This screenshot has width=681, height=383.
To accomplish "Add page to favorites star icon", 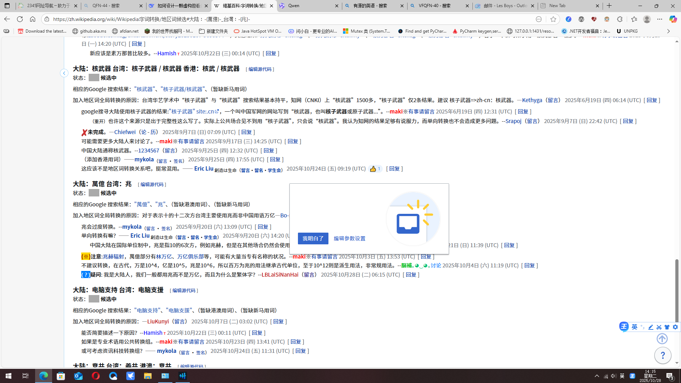I will pos(553,19).
